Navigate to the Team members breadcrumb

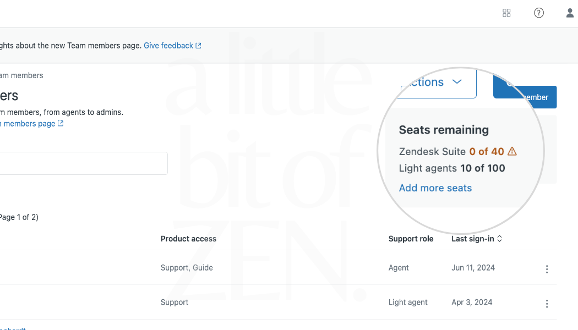(x=21, y=75)
